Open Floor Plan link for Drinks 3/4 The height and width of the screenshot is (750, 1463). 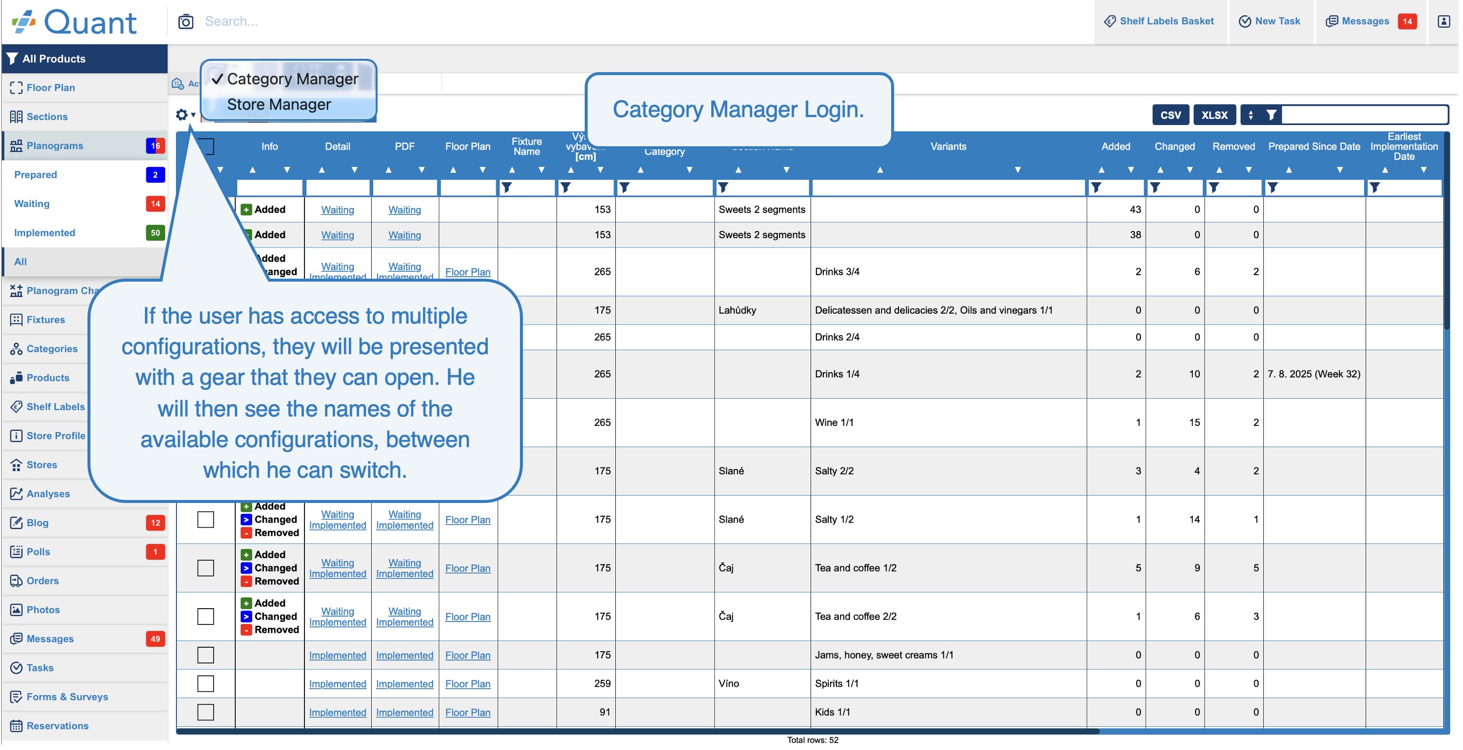468,272
